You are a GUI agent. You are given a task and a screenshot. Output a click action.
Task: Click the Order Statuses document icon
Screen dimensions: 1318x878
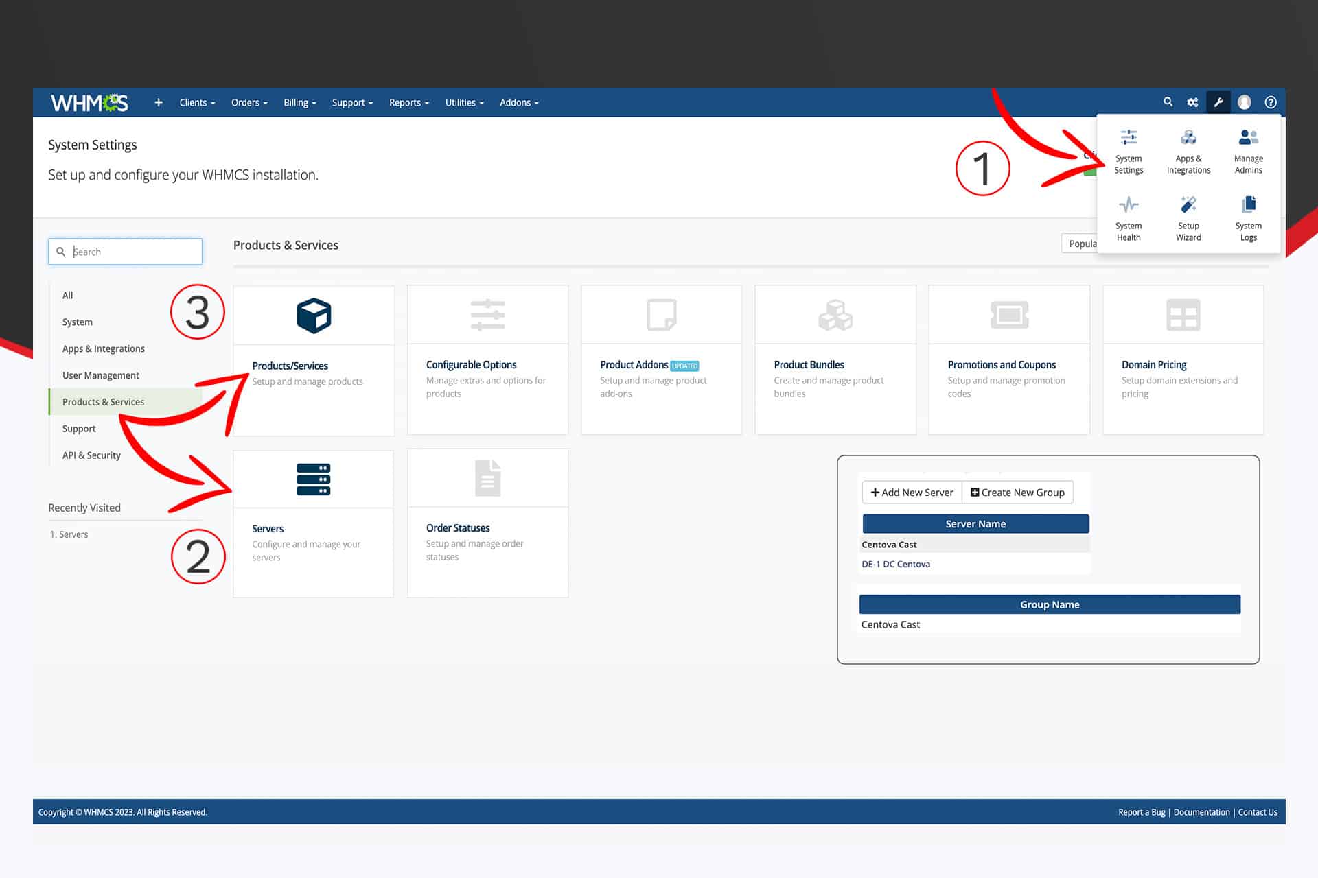pos(487,478)
